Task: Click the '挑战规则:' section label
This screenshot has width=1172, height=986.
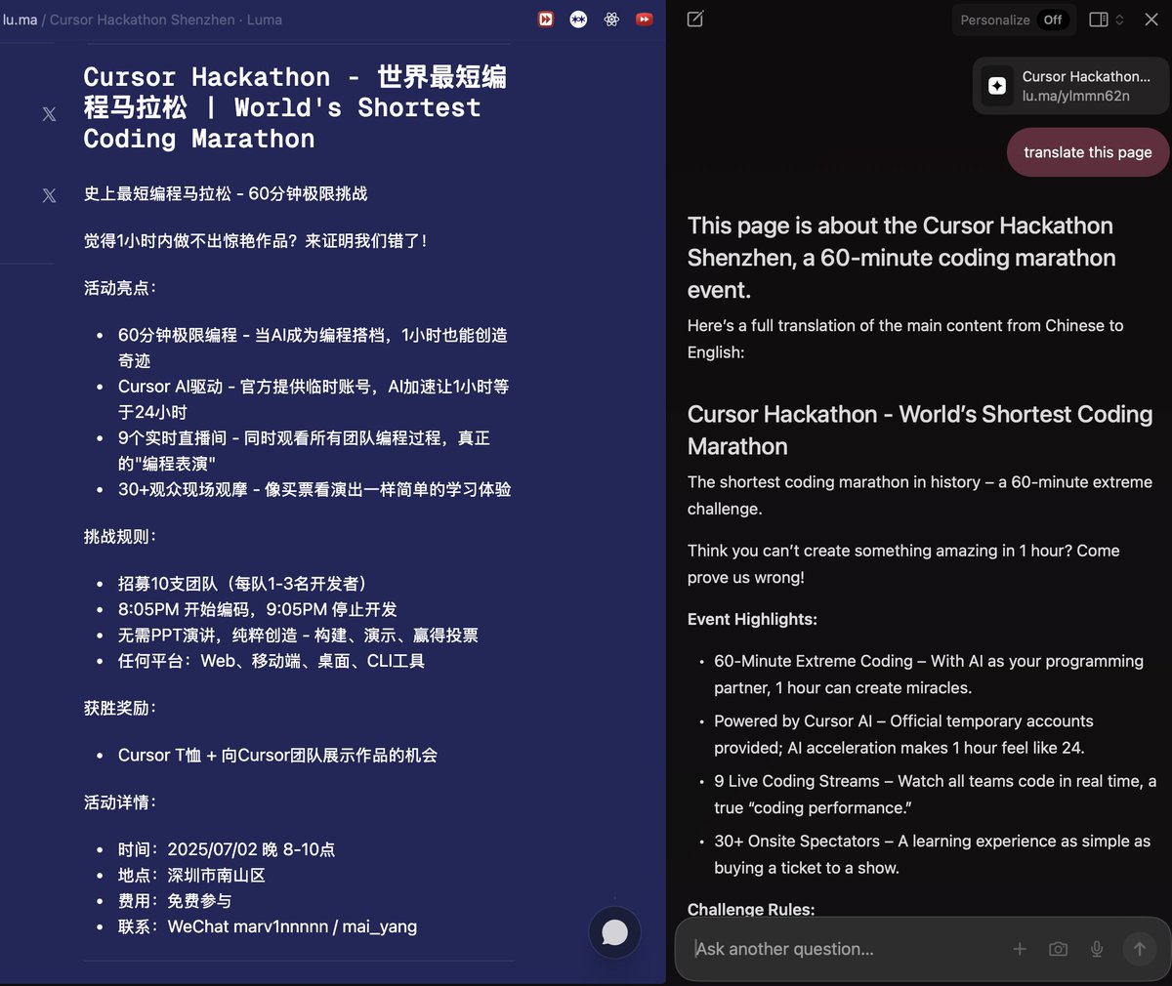Action: click(x=120, y=537)
